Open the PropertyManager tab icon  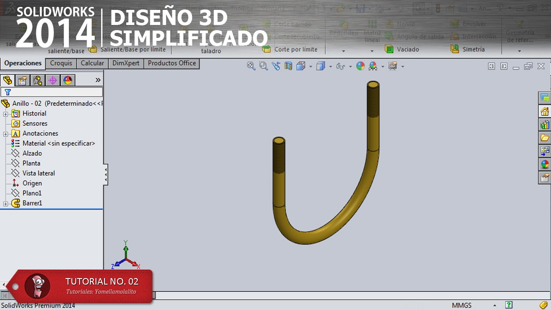click(22, 80)
